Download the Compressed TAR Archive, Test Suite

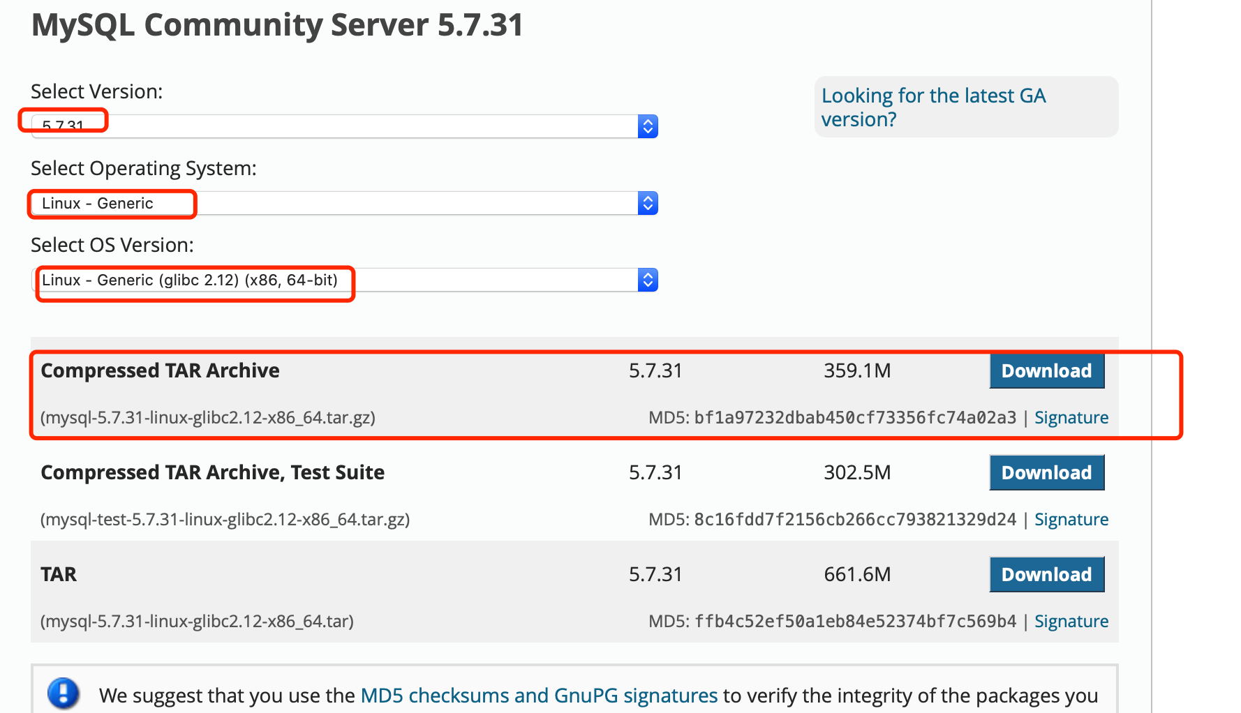tap(1047, 472)
